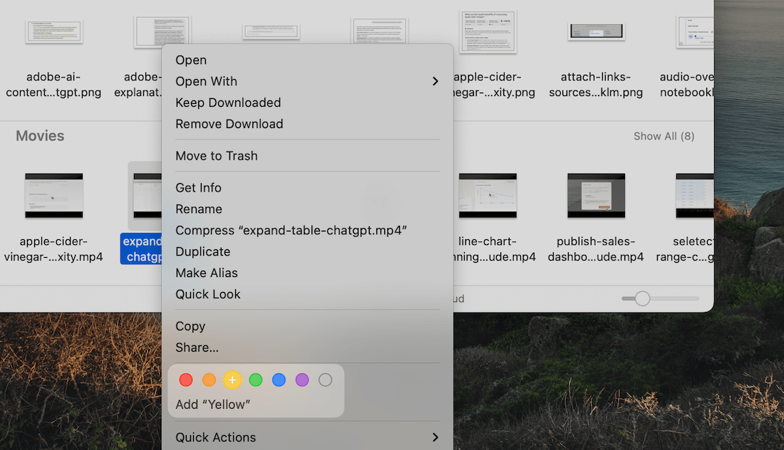Click Show All (8) for Movies
784x450 pixels.
664,136
